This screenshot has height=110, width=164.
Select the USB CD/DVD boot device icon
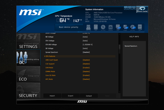coord(132,28)
